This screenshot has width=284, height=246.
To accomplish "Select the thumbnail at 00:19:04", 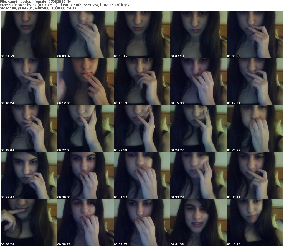I will click(x=29, y=128).
